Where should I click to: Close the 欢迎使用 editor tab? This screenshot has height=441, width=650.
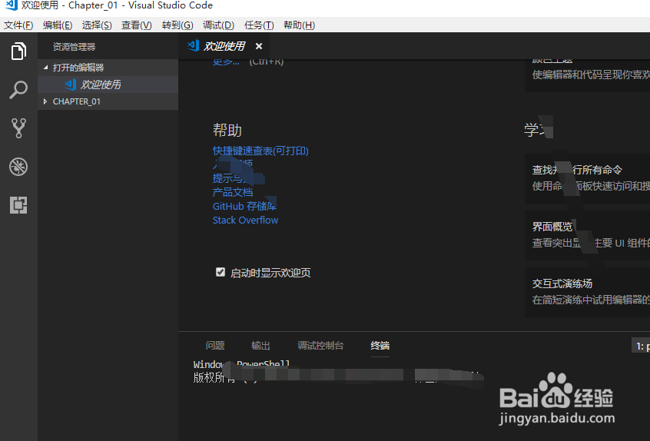[259, 46]
